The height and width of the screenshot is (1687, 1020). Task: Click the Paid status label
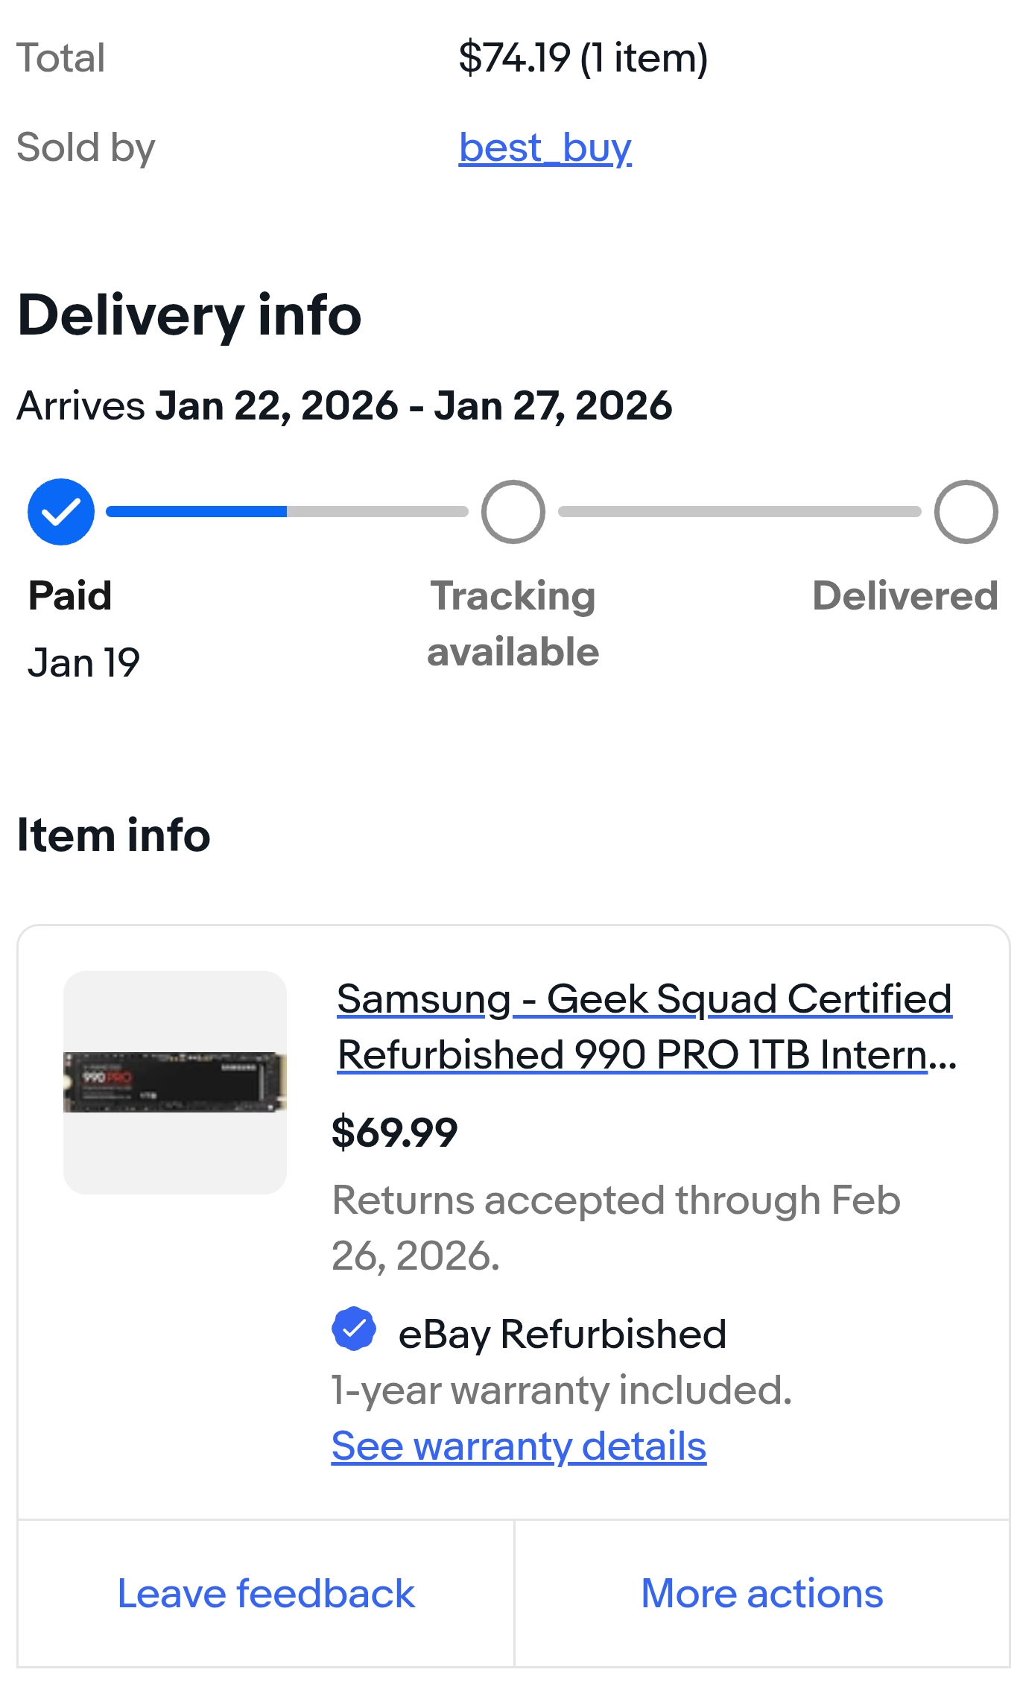click(x=70, y=596)
